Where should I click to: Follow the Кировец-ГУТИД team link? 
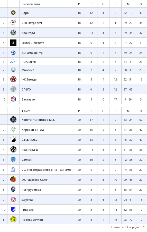(33, 130)
